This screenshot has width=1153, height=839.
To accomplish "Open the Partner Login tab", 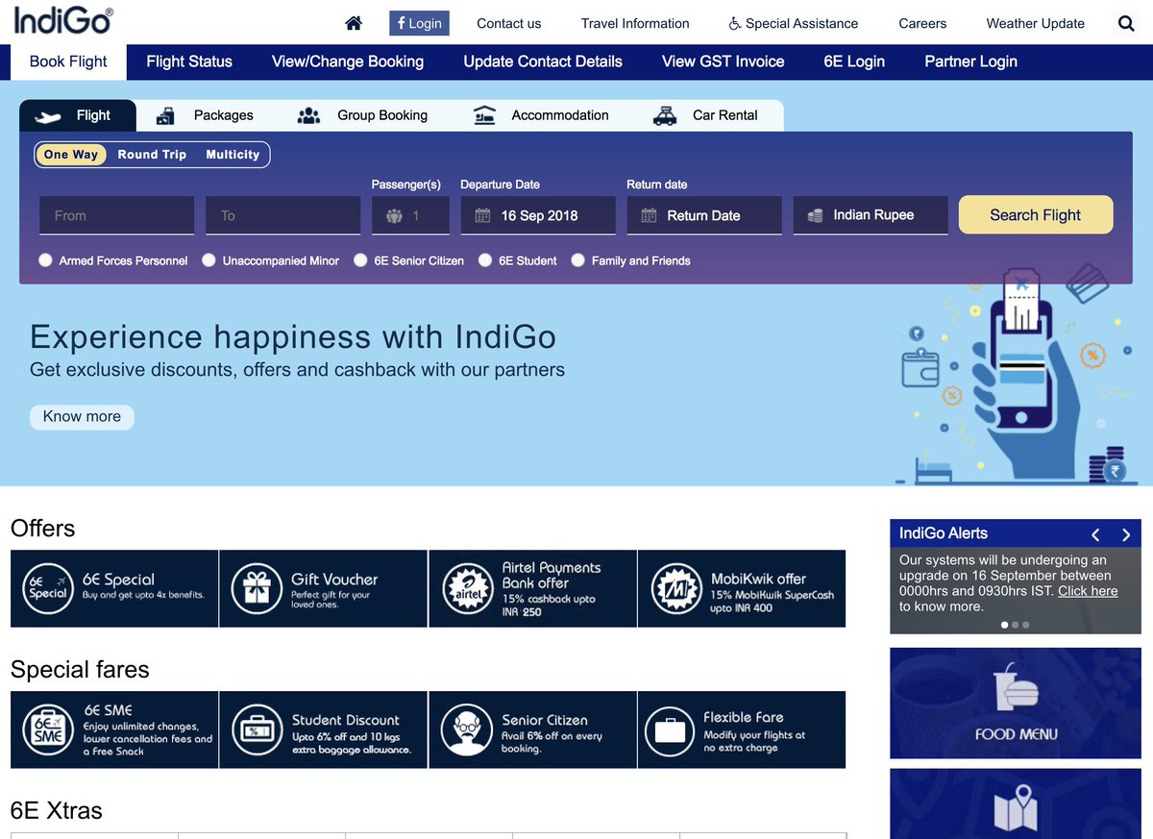I will point(970,62).
